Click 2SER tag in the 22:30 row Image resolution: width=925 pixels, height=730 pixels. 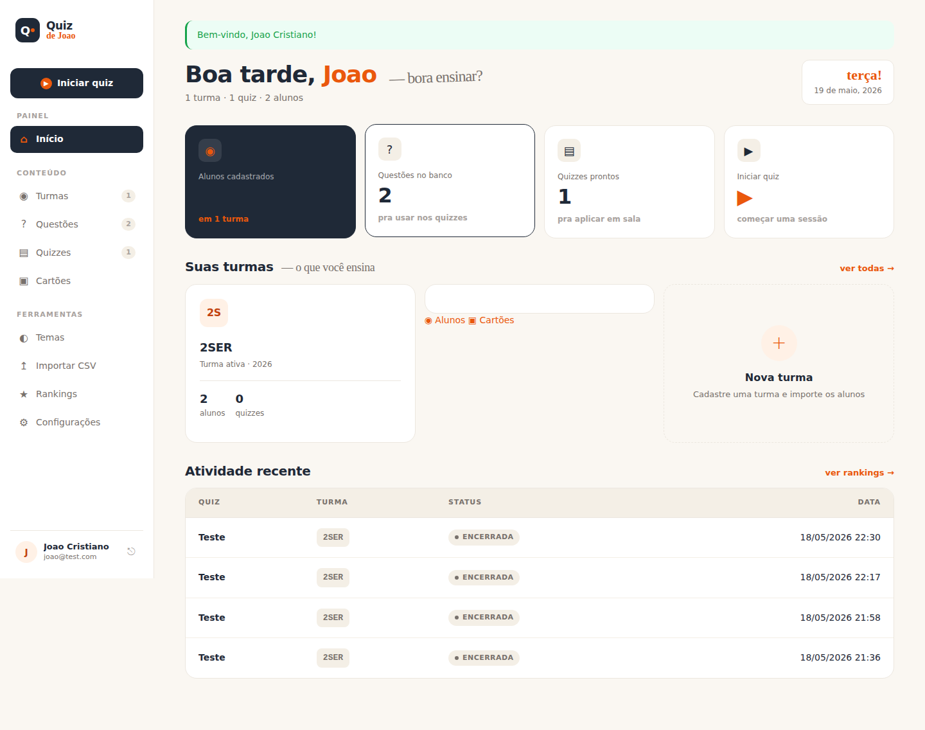333,537
